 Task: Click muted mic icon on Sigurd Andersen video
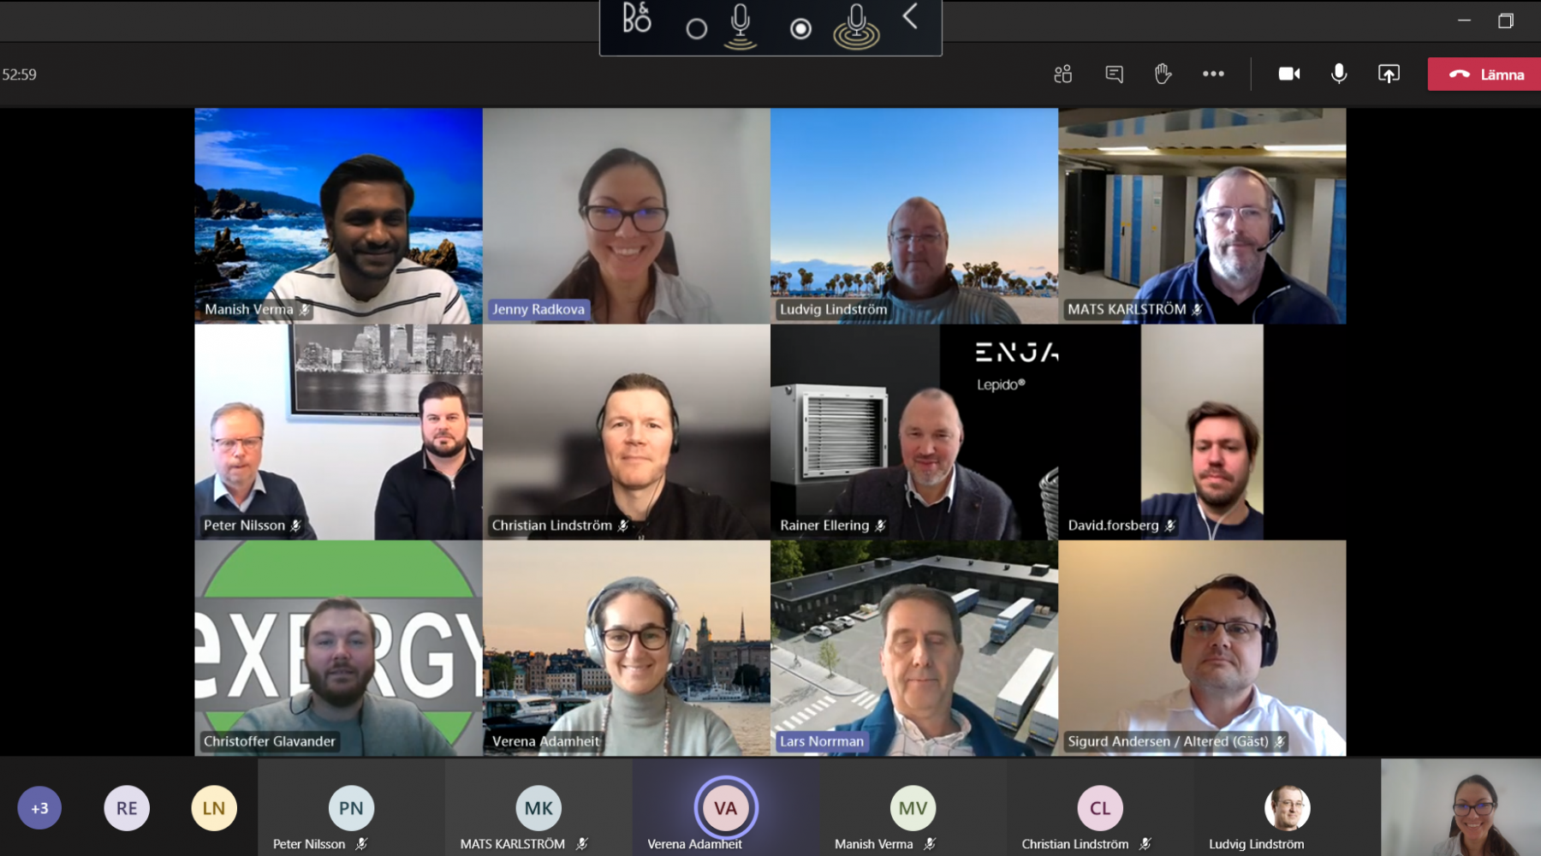point(1280,741)
